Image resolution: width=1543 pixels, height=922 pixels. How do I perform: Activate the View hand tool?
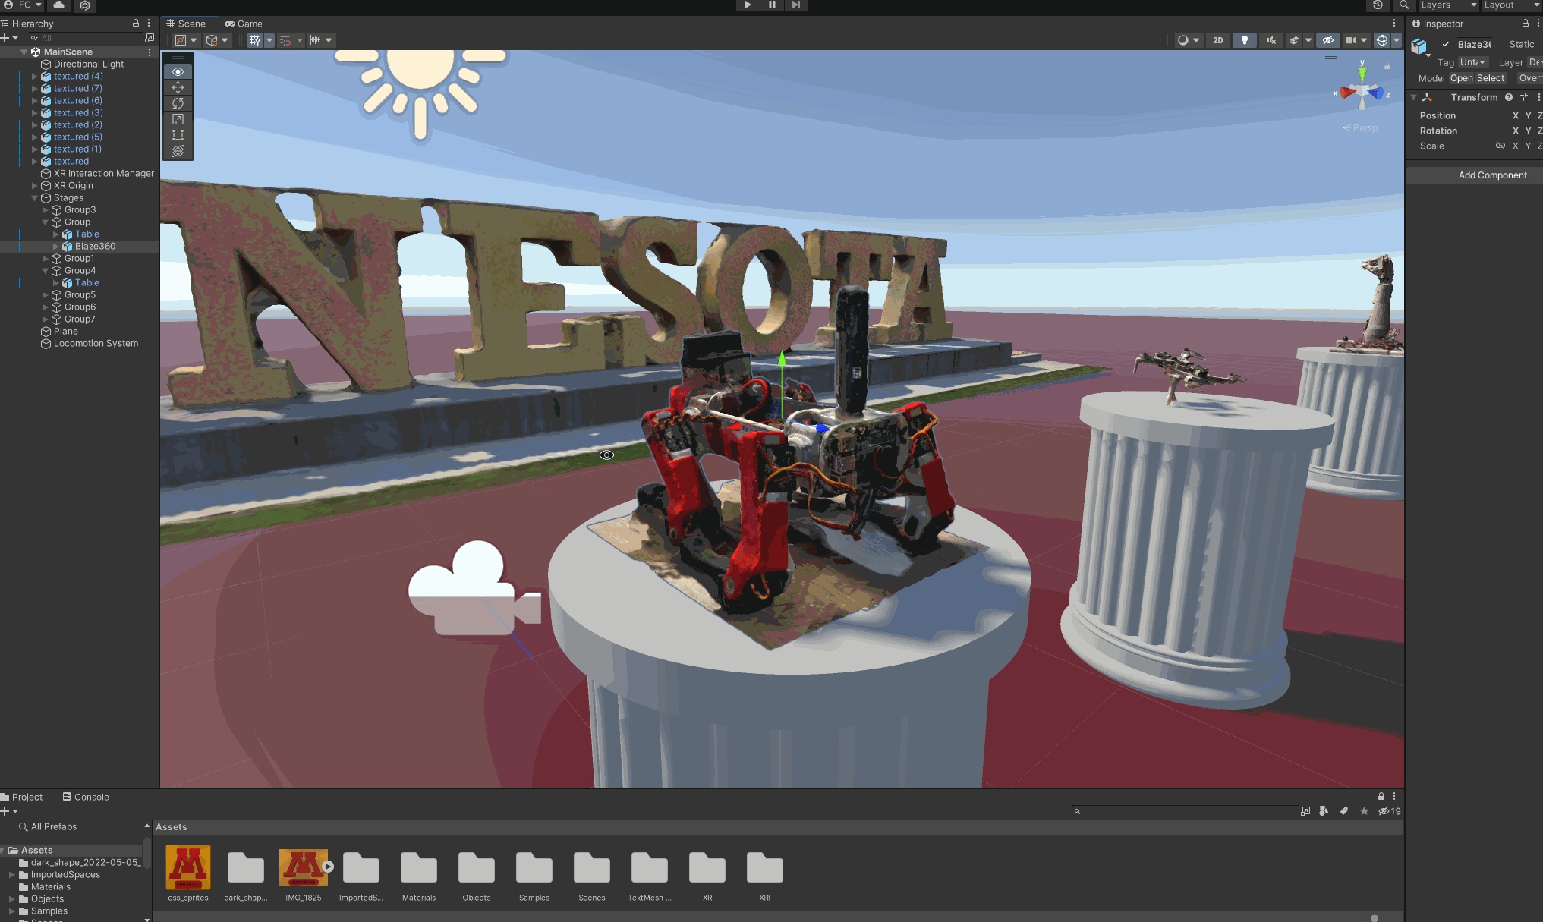[x=178, y=71]
